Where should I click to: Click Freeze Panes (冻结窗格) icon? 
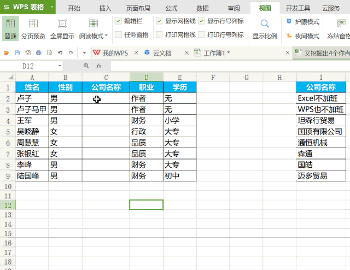pyautogui.click(x=341, y=23)
